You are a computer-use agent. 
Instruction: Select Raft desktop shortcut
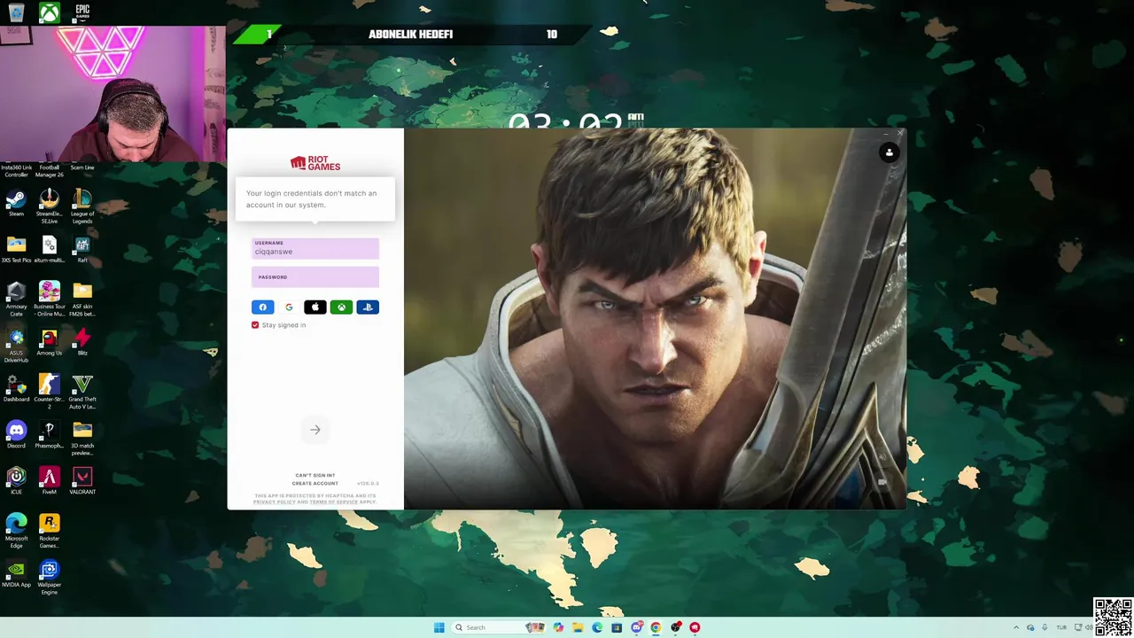click(82, 250)
